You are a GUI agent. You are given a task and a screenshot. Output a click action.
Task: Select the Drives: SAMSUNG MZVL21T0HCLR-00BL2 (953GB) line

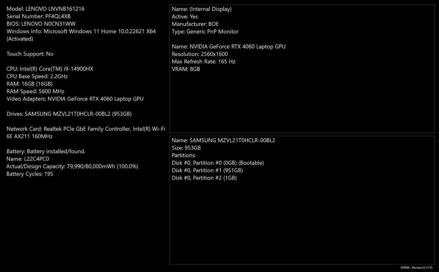69,114
